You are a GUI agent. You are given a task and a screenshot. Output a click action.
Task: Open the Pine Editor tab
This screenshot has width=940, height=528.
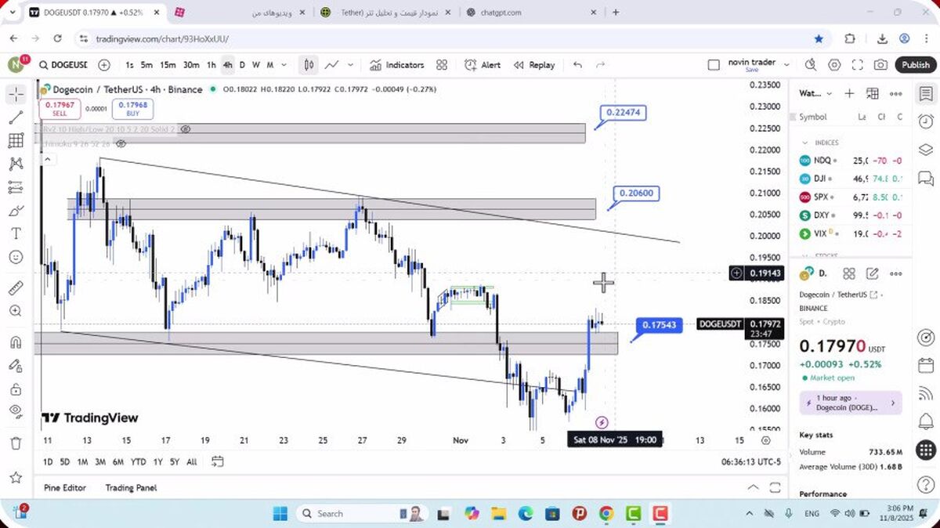point(65,487)
